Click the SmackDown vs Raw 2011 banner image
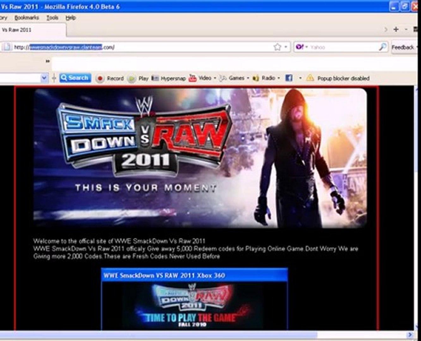Viewport: 421px width, 341px height. tap(200, 158)
